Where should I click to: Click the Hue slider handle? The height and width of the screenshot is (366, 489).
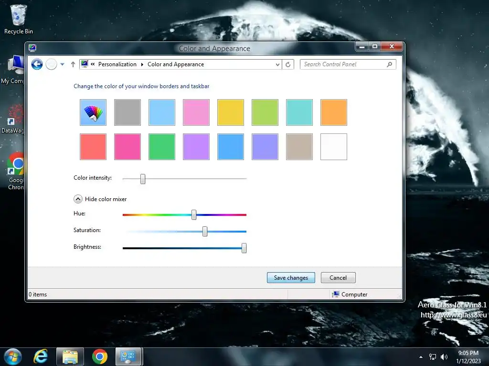[x=194, y=214]
